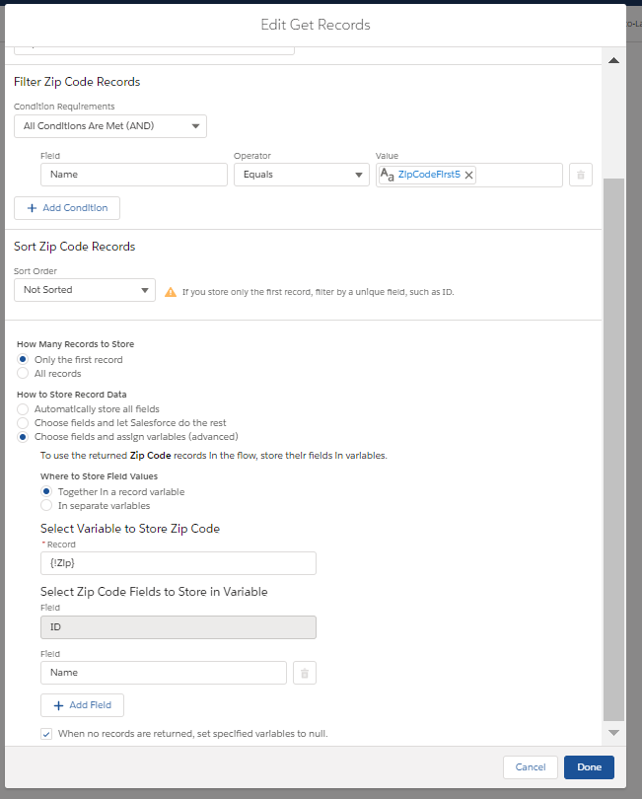Viewport: 642px width, 799px height.
Task: Delete the Name field using trash icon
Action: coord(305,673)
